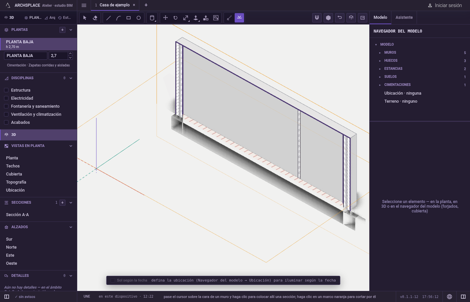Image resolution: width=470 pixels, height=302 pixels.
Task: Toggle the highlighted section cut tool
Action: coord(239,18)
